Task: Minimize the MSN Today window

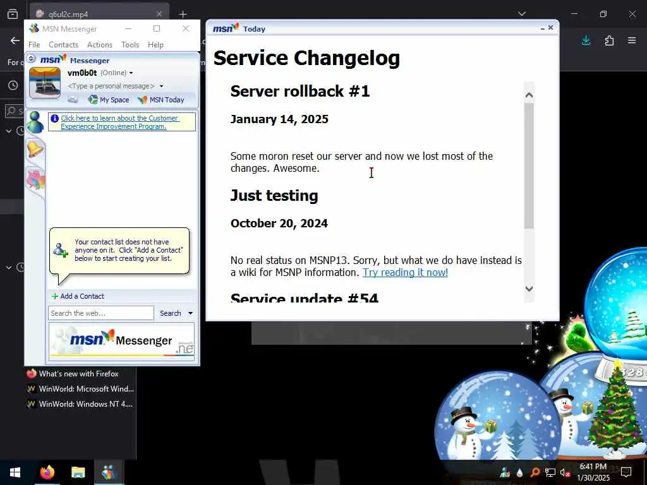Action: point(543,28)
